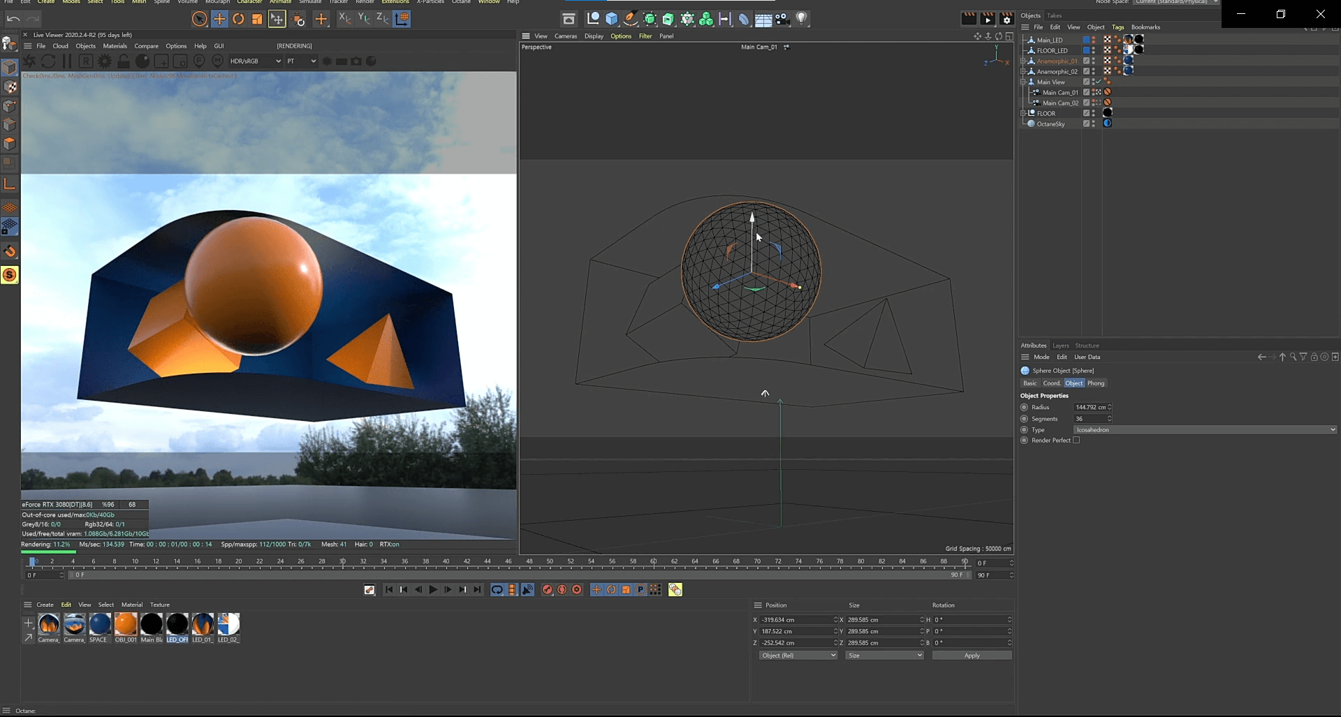The height and width of the screenshot is (717, 1341).
Task: Click the Segments value field
Action: pyautogui.click(x=1092, y=419)
